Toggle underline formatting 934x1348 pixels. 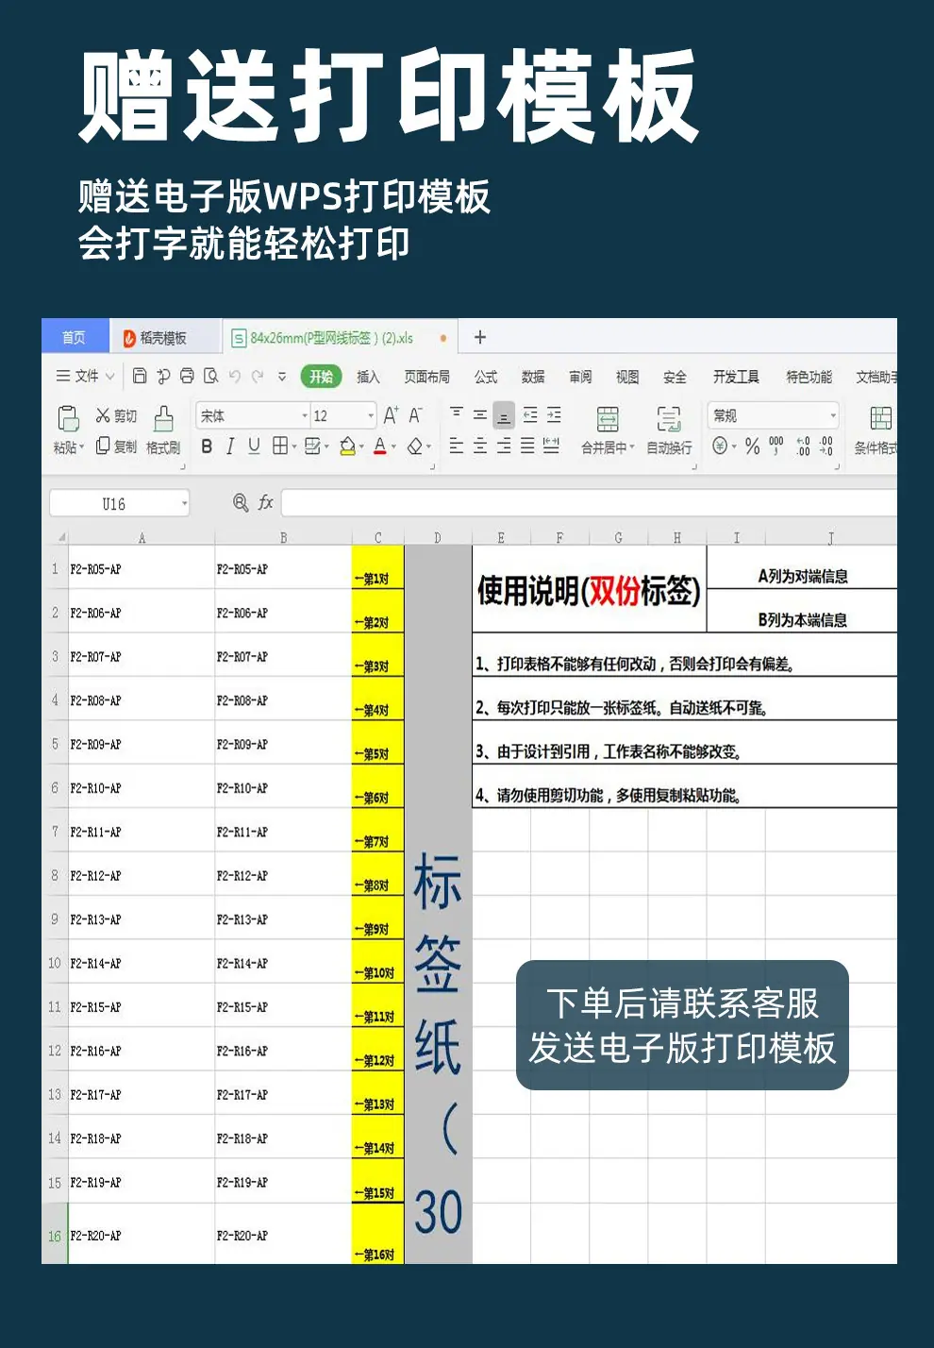pyautogui.click(x=254, y=446)
